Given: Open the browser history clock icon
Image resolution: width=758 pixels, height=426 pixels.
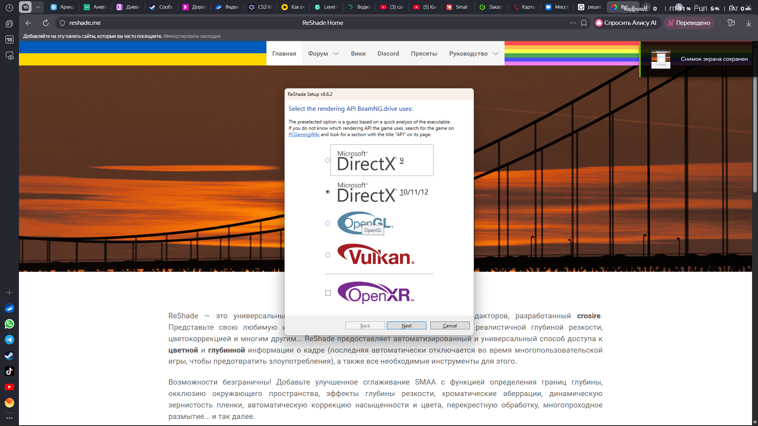Looking at the screenshot, I should 9,7.
